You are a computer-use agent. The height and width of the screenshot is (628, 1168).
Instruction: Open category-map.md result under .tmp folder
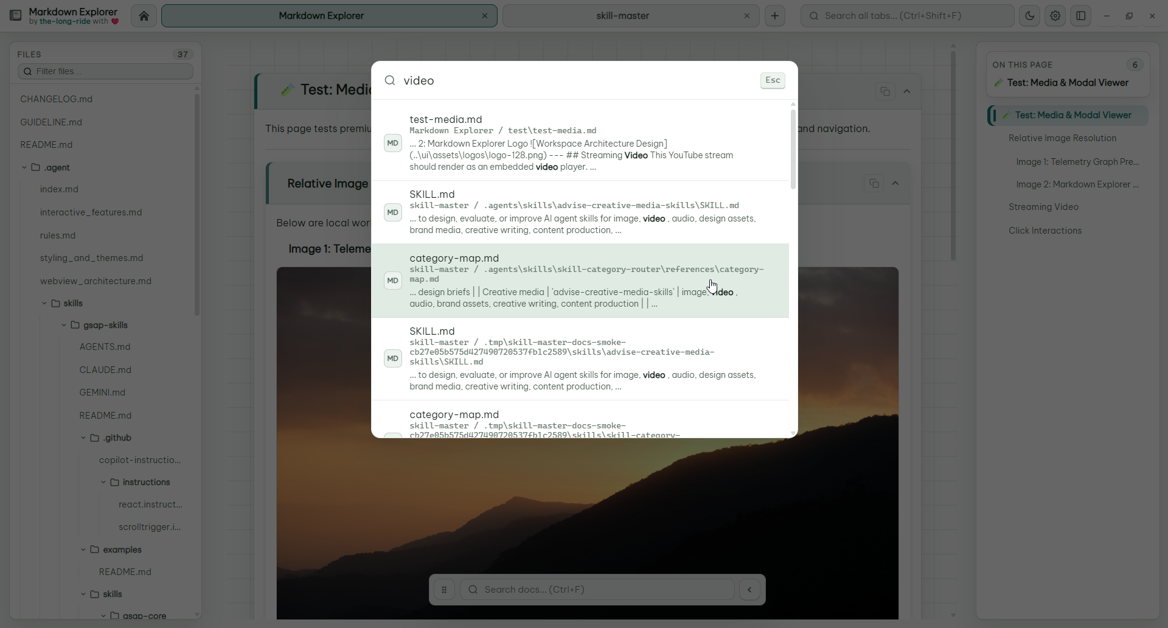click(580, 419)
